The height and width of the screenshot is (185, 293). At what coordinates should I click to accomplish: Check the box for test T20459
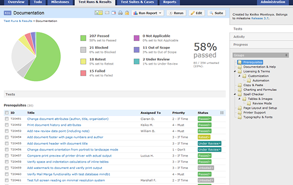pyautogui.click(x=7, y=168)
